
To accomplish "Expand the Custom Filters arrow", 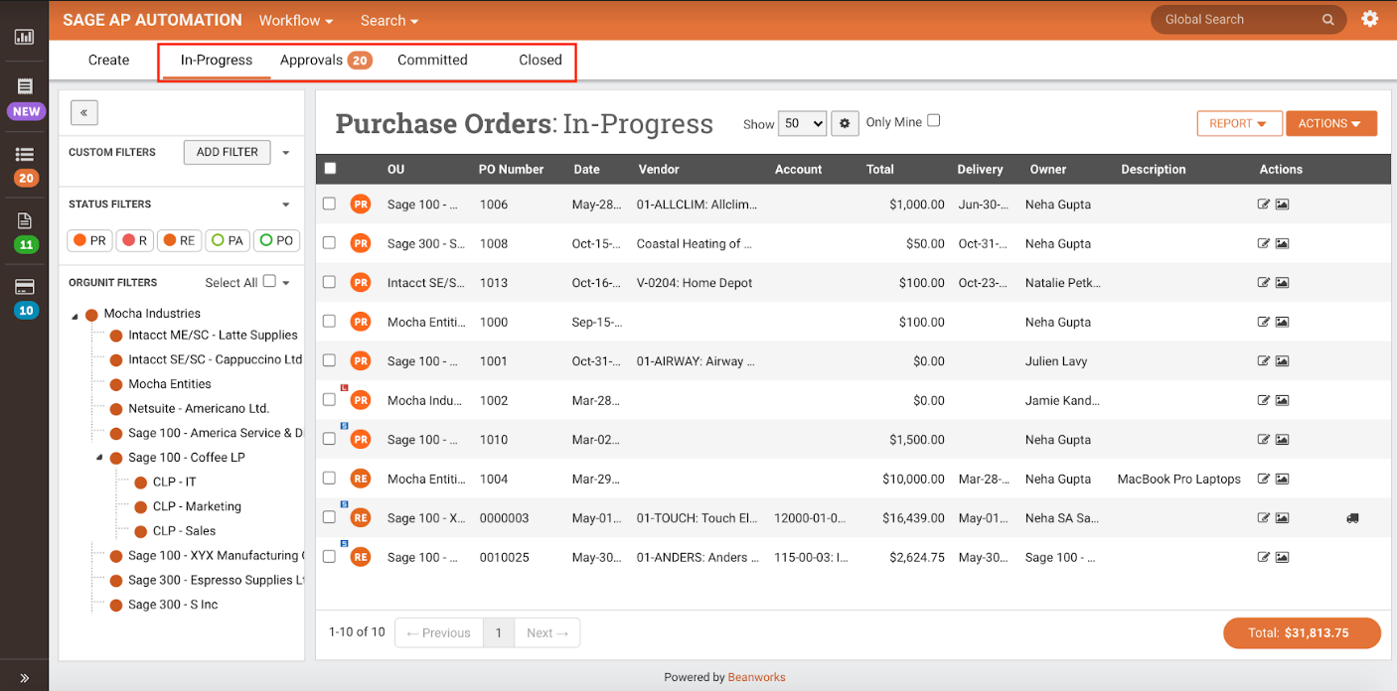I will click(x=286, y=153).
